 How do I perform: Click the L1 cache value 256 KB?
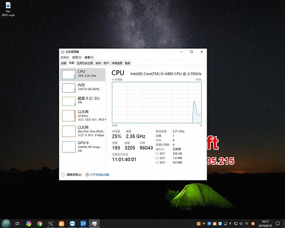(x=177, y=153)
